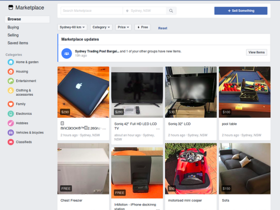The height and width of the screenshot is (210, 280).
Task: Click the Sofa listing title
Action: point(226,200)
